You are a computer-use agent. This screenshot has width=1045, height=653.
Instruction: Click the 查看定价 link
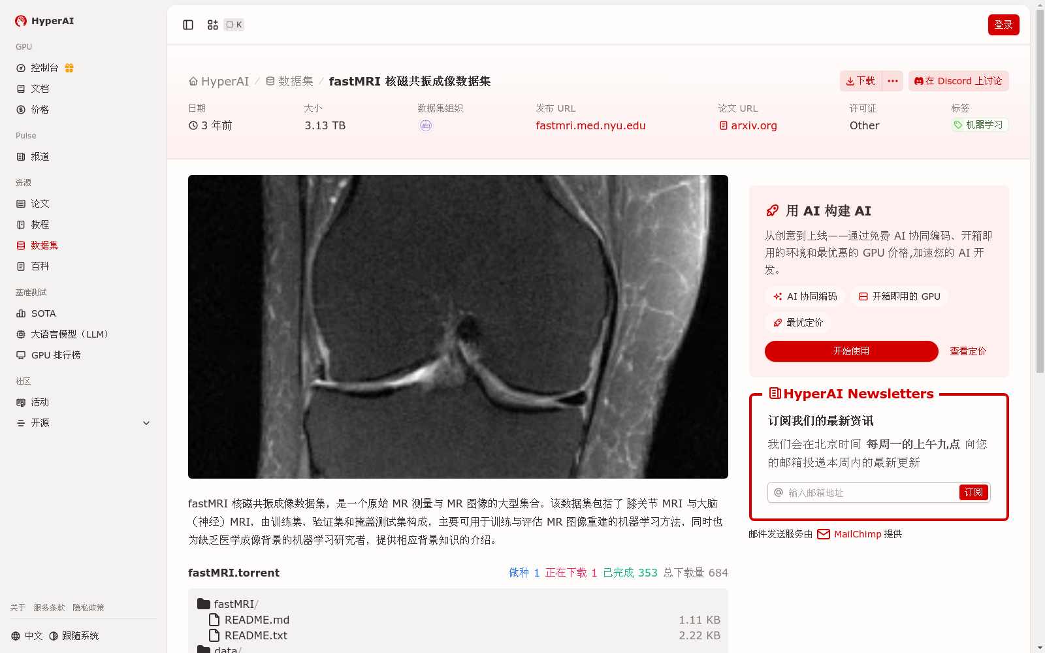point(968,351)
